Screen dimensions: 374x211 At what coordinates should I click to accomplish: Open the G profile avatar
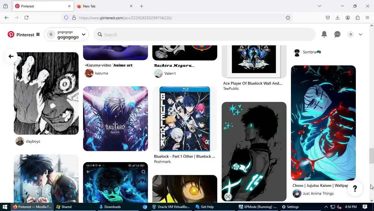(x=350, y=34)
